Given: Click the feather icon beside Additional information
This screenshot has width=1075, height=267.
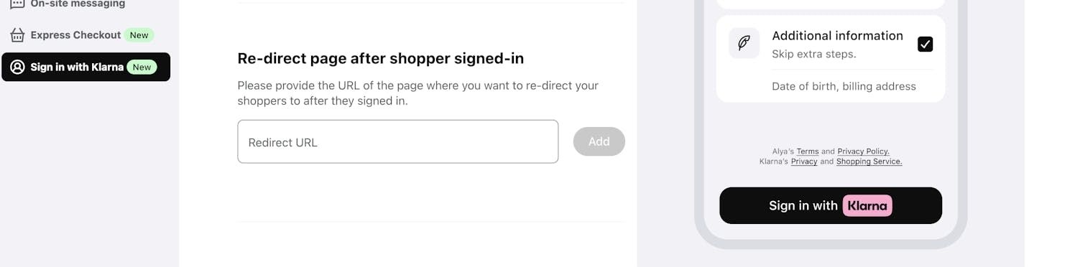Looking at the screenshot, I should [x=744, y=43].
